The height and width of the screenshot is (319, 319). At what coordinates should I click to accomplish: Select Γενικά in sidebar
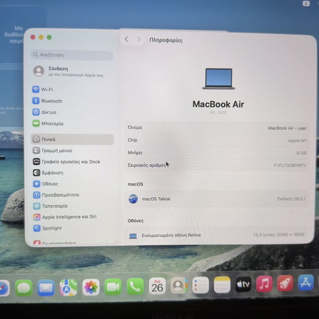coord(72,139)
